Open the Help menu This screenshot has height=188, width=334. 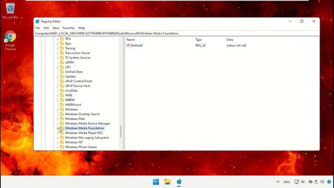point(81,28)
